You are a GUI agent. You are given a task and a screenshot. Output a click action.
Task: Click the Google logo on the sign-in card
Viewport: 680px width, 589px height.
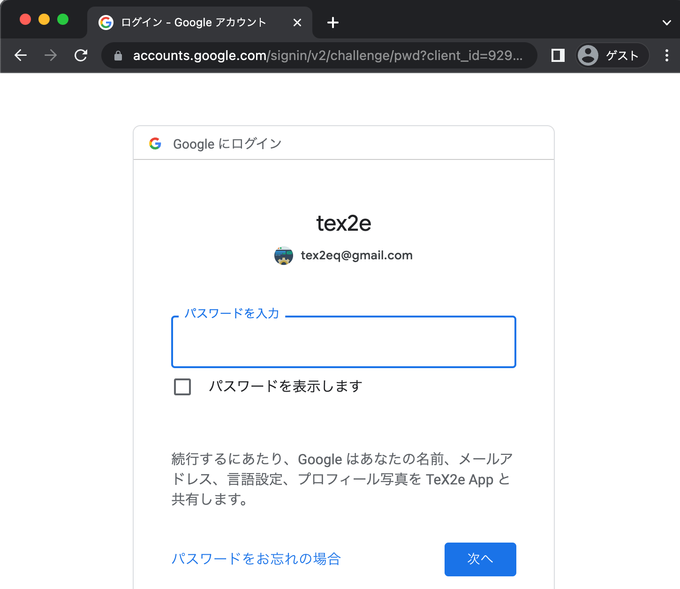point(156,143)
